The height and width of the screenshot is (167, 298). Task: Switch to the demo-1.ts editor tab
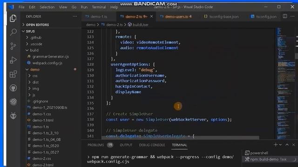pyautogui.click(x=99, y=17)
